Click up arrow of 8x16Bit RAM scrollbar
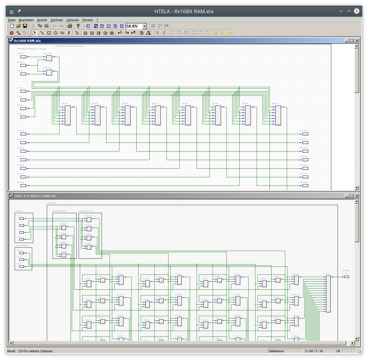 click(x=357, y=46)
